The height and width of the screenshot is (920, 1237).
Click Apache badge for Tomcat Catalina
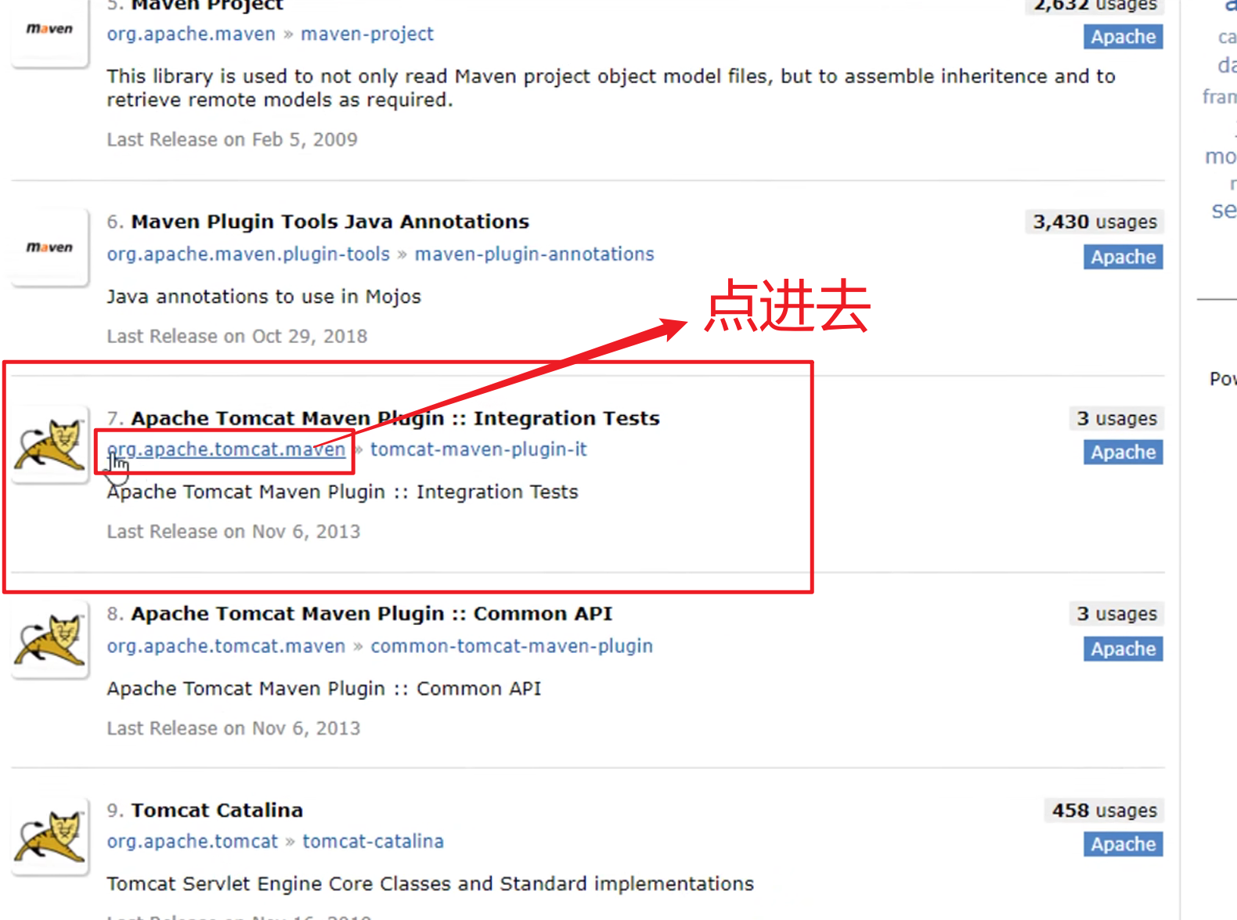[x=1123, y=844]
